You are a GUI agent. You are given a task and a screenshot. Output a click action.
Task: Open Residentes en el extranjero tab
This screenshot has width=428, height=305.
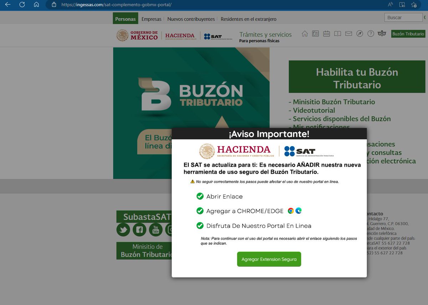tap(249, 19)
